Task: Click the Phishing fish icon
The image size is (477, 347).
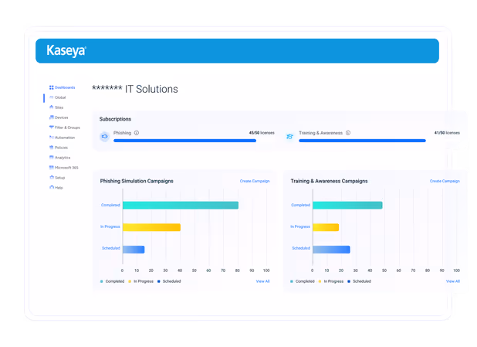Action: [x=104, y=136]
